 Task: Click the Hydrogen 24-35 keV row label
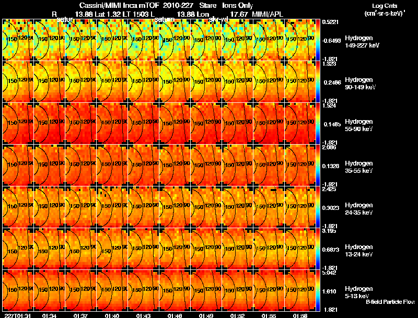[359, 209]
